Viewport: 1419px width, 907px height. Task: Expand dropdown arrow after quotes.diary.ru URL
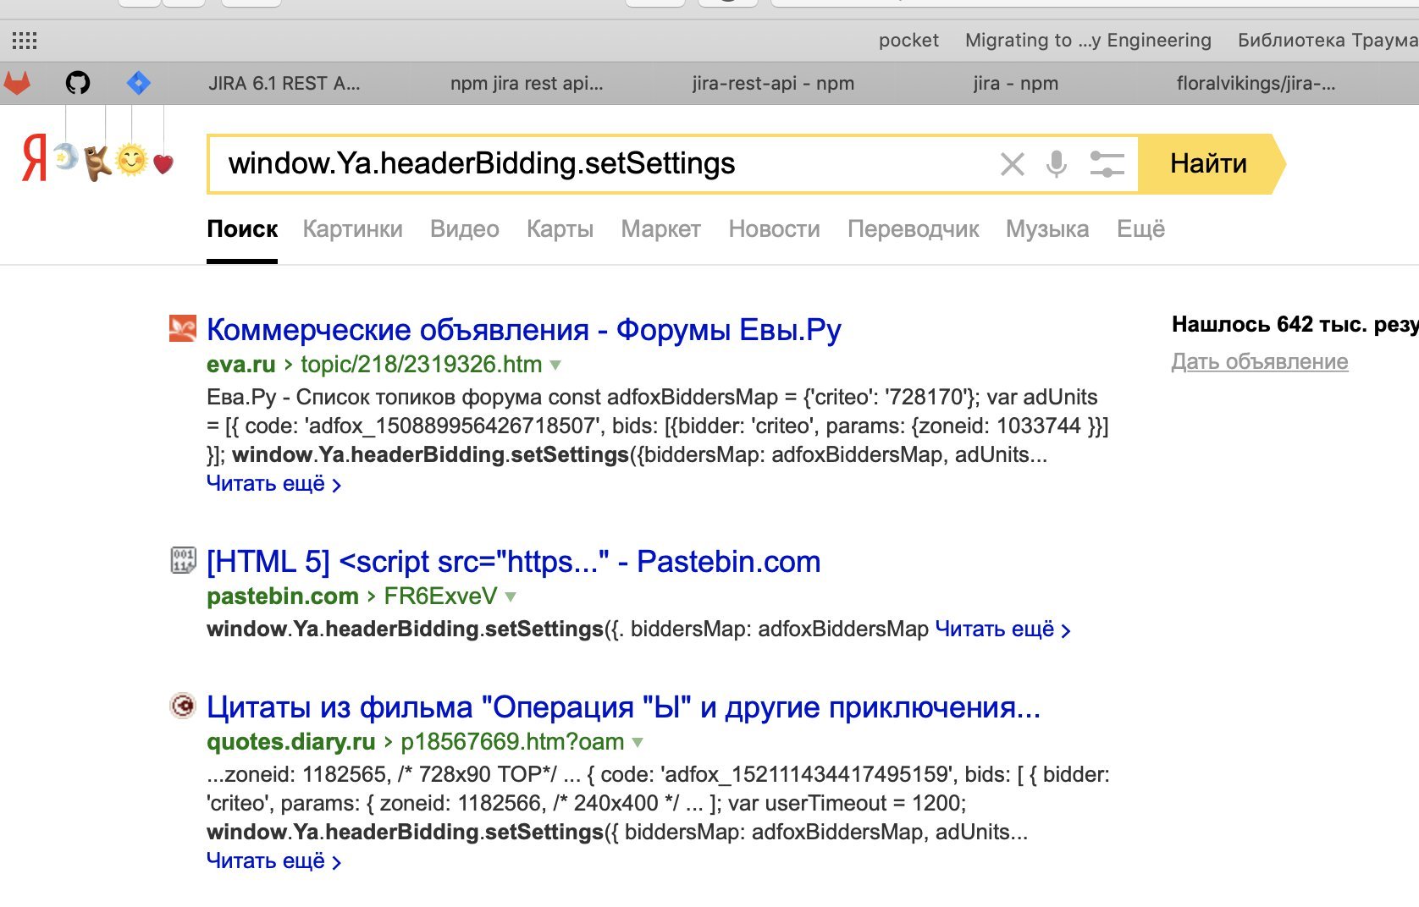pyautogui.click(x=638, y=743)
